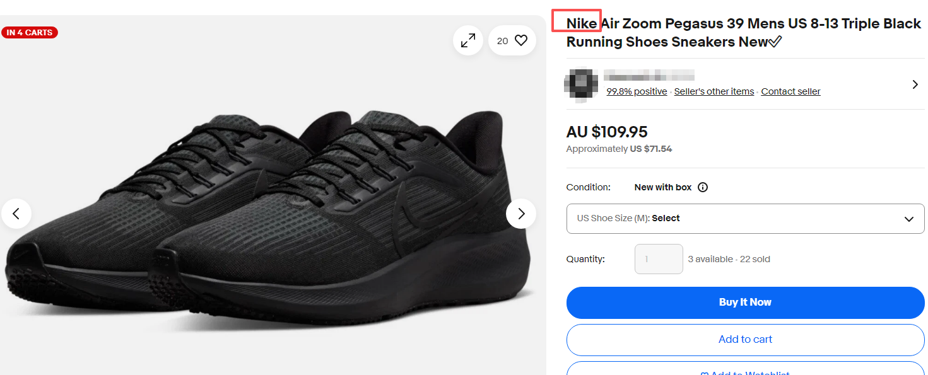Click the IN 4 CARTS red badge
The image size is (928, 375).
pos(30,33)
